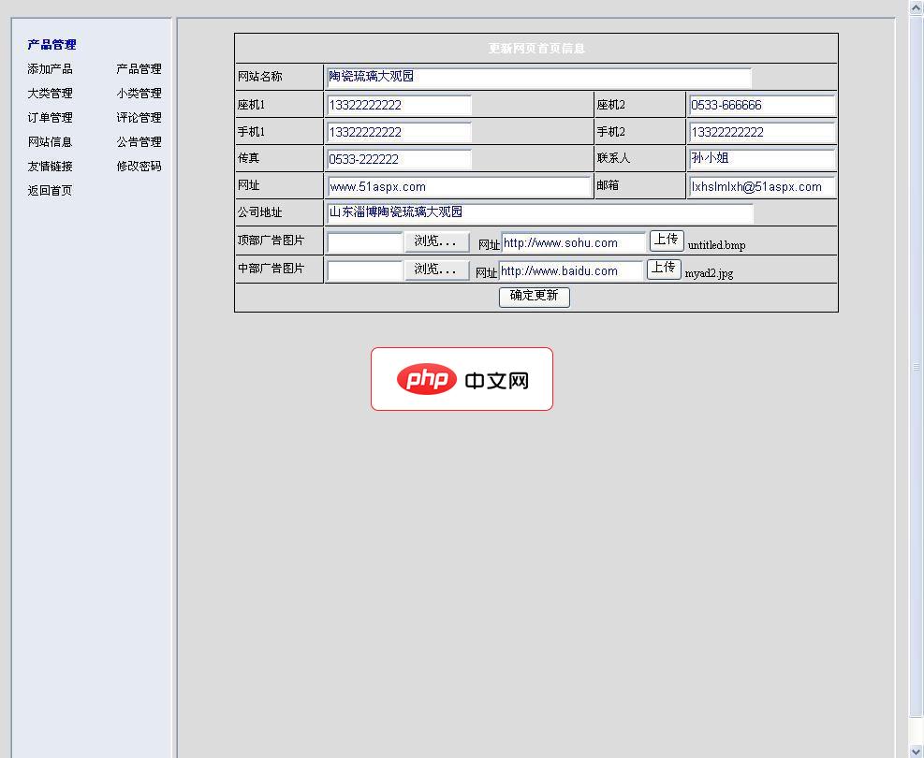Image resolution: width=924 pixels, height=758 pixels.
Task: Click 浏览 button for 中部广告图片
Action: (436, 270)
